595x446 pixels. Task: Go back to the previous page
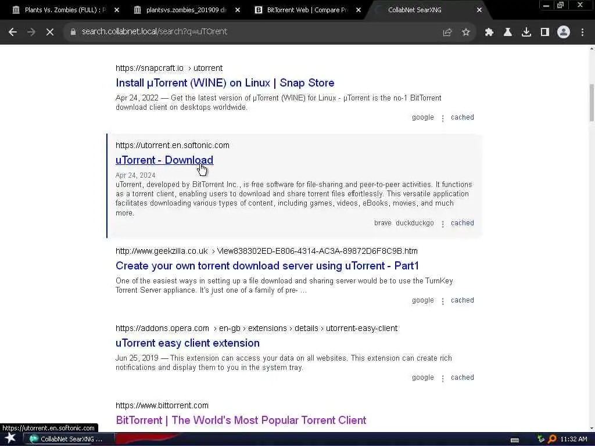(x=13, y=32)
